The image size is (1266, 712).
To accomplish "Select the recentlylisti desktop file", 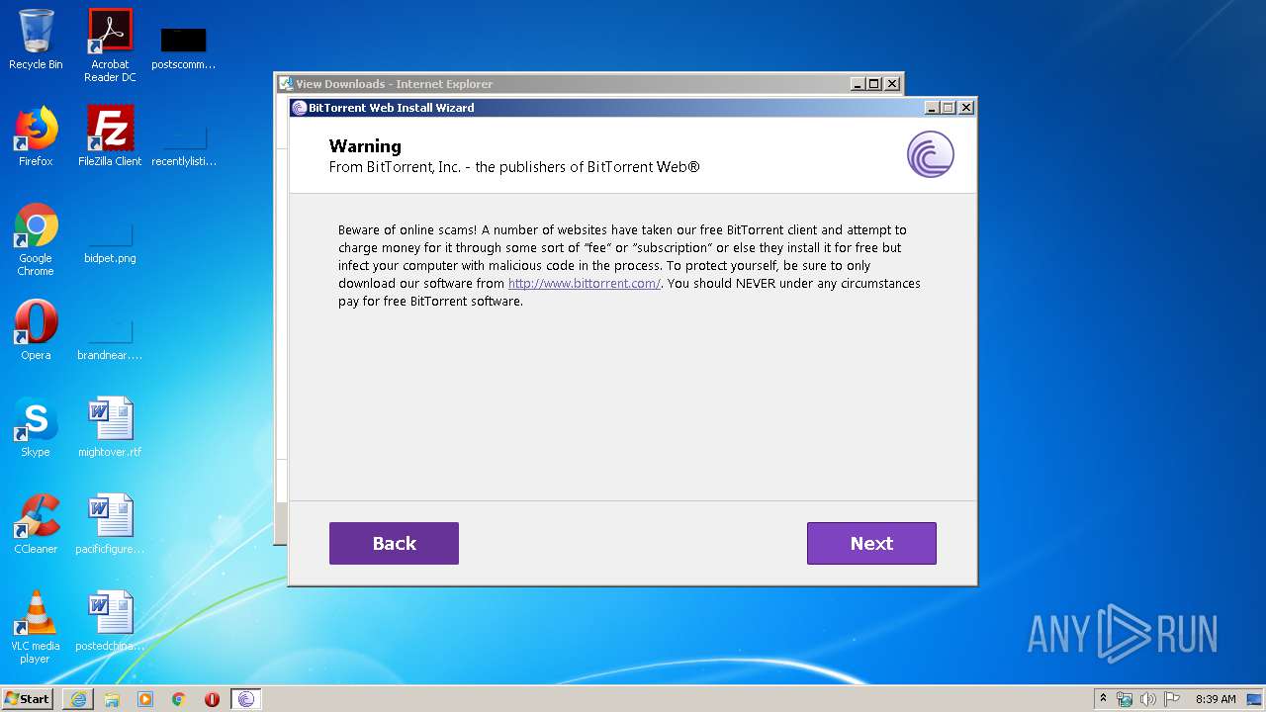I will pos(183,143).
